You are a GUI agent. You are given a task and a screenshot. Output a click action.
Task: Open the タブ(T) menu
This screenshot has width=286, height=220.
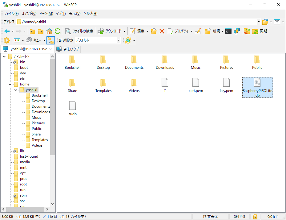[x=61, y=14]
